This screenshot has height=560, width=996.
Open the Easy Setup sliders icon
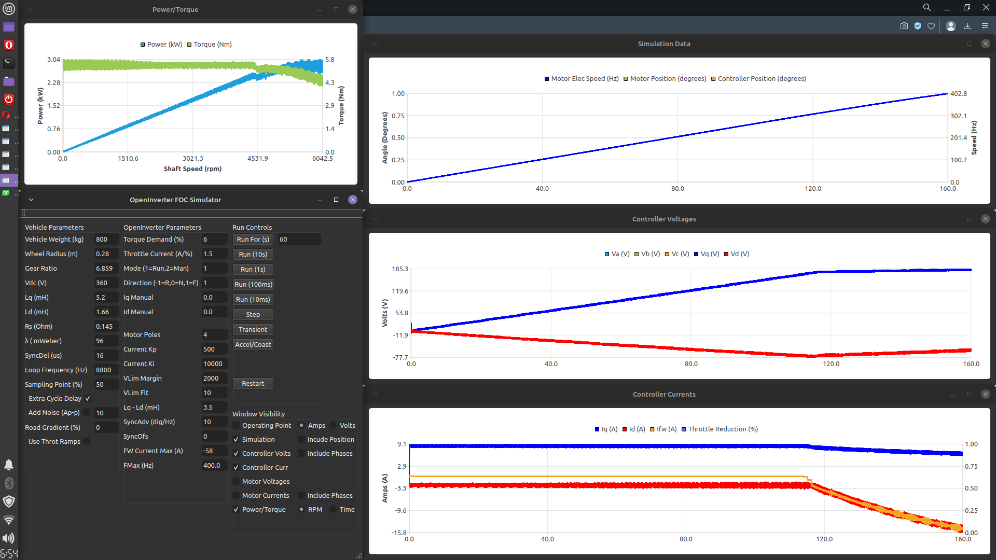click(x=985, y=26)
